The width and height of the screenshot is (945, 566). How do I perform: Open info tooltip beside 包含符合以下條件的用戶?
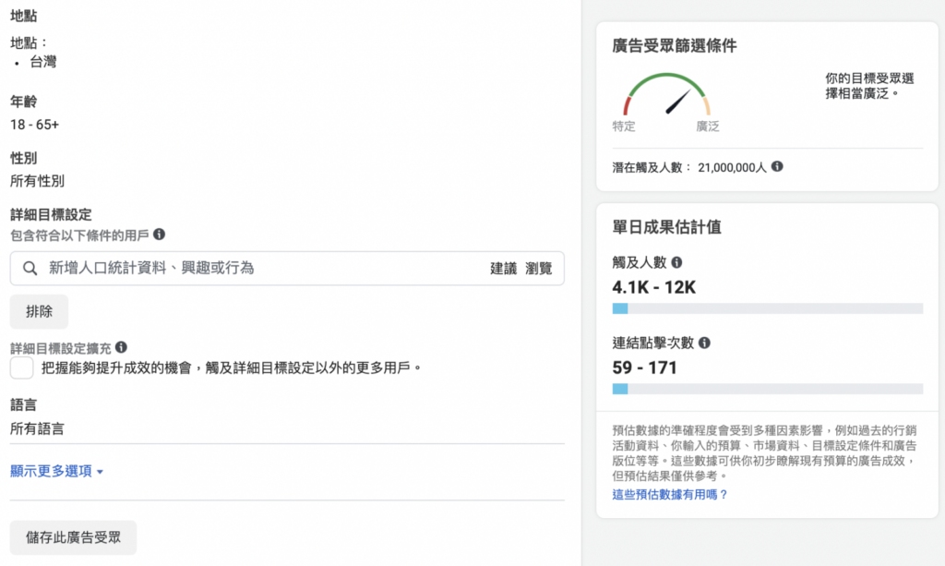pyautogui.click(x=157, y=235)
